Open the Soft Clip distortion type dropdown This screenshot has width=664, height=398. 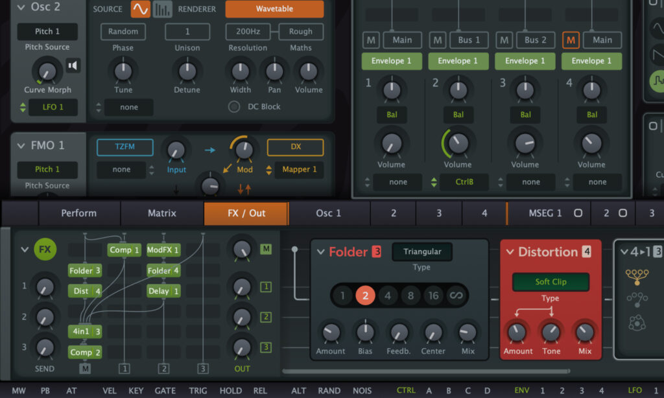[x=551, y=282]
